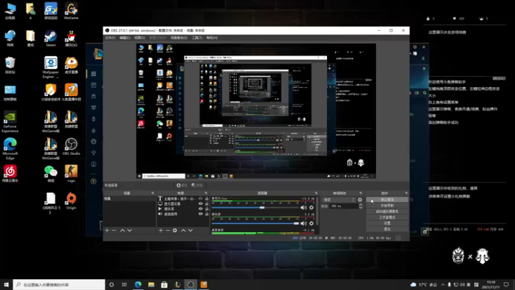Image resolution: width=515 pixels, height=290 pixels.
Task: Open OBS Studio from the taskbar
Action: (x=191, y=284)
